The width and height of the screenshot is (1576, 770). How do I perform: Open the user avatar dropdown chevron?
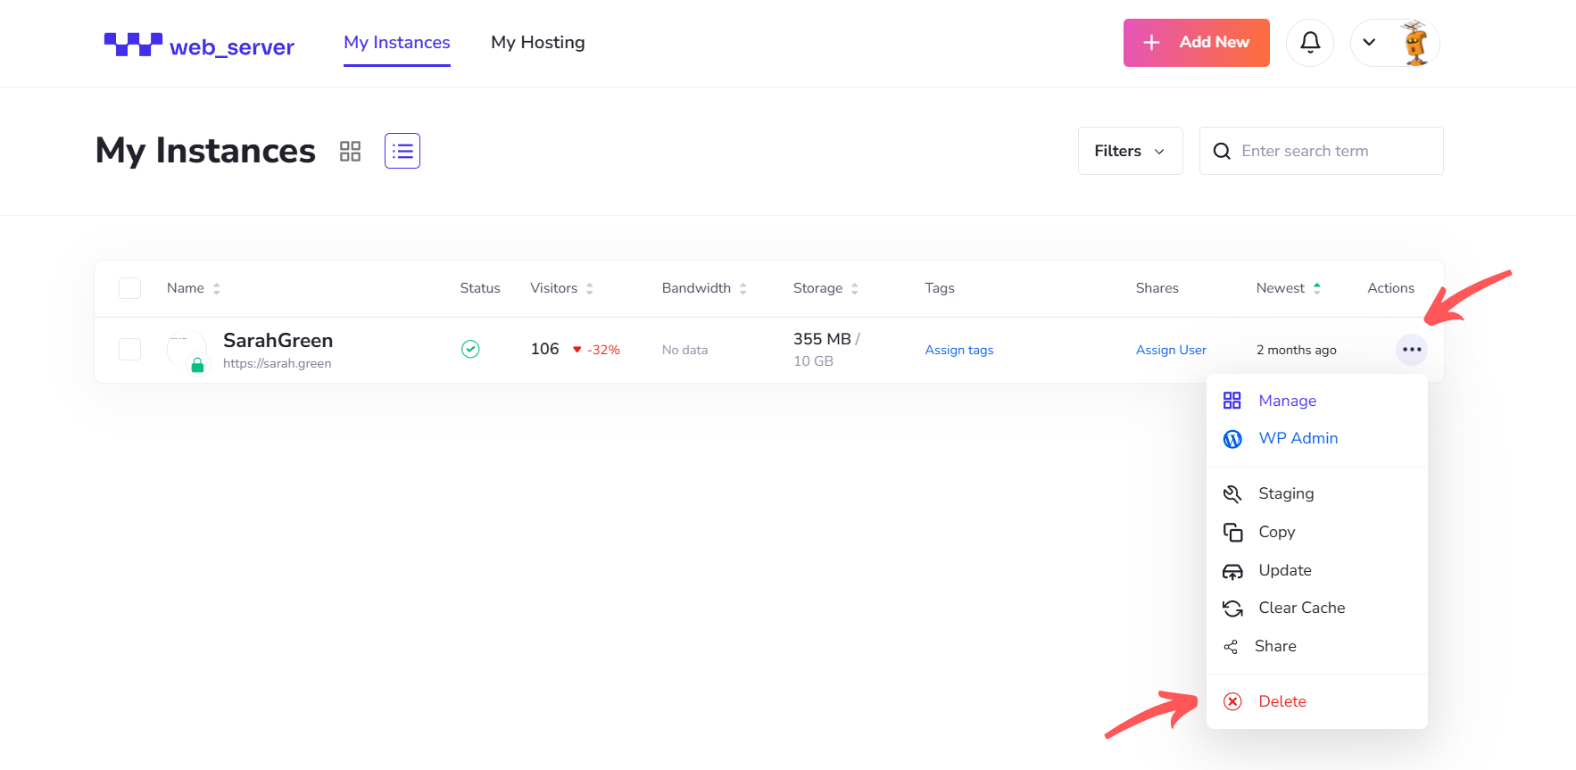pyautogui.click(x=1369, y=42)
